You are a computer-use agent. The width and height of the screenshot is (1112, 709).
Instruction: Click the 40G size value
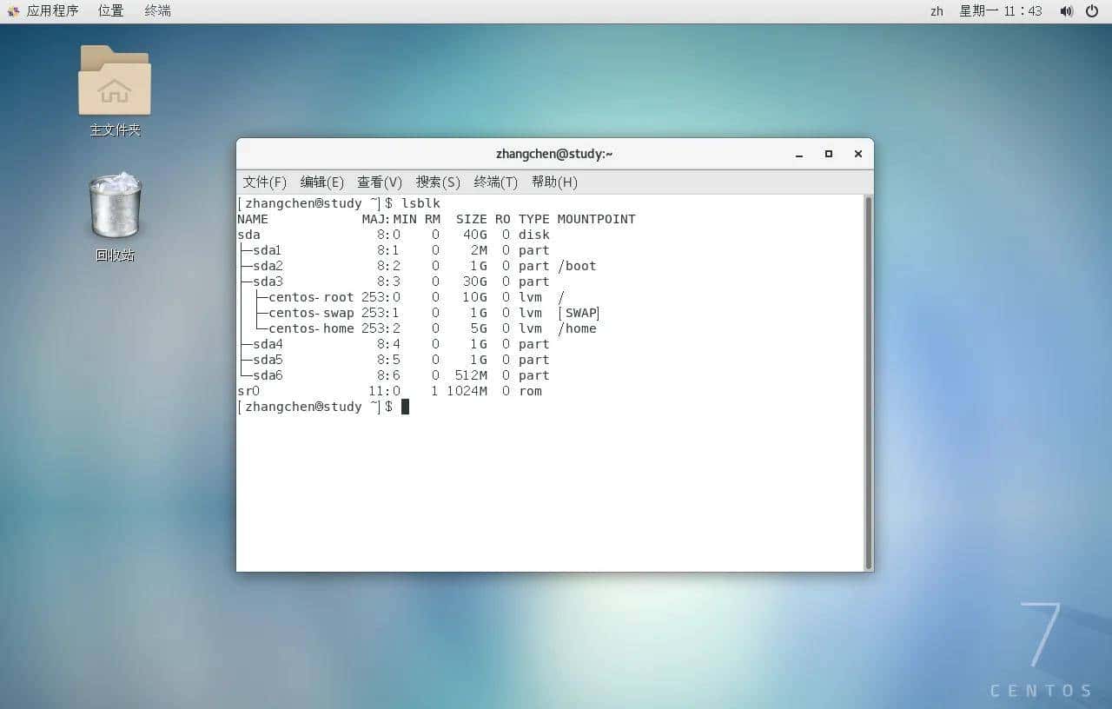tap(474, 235)
